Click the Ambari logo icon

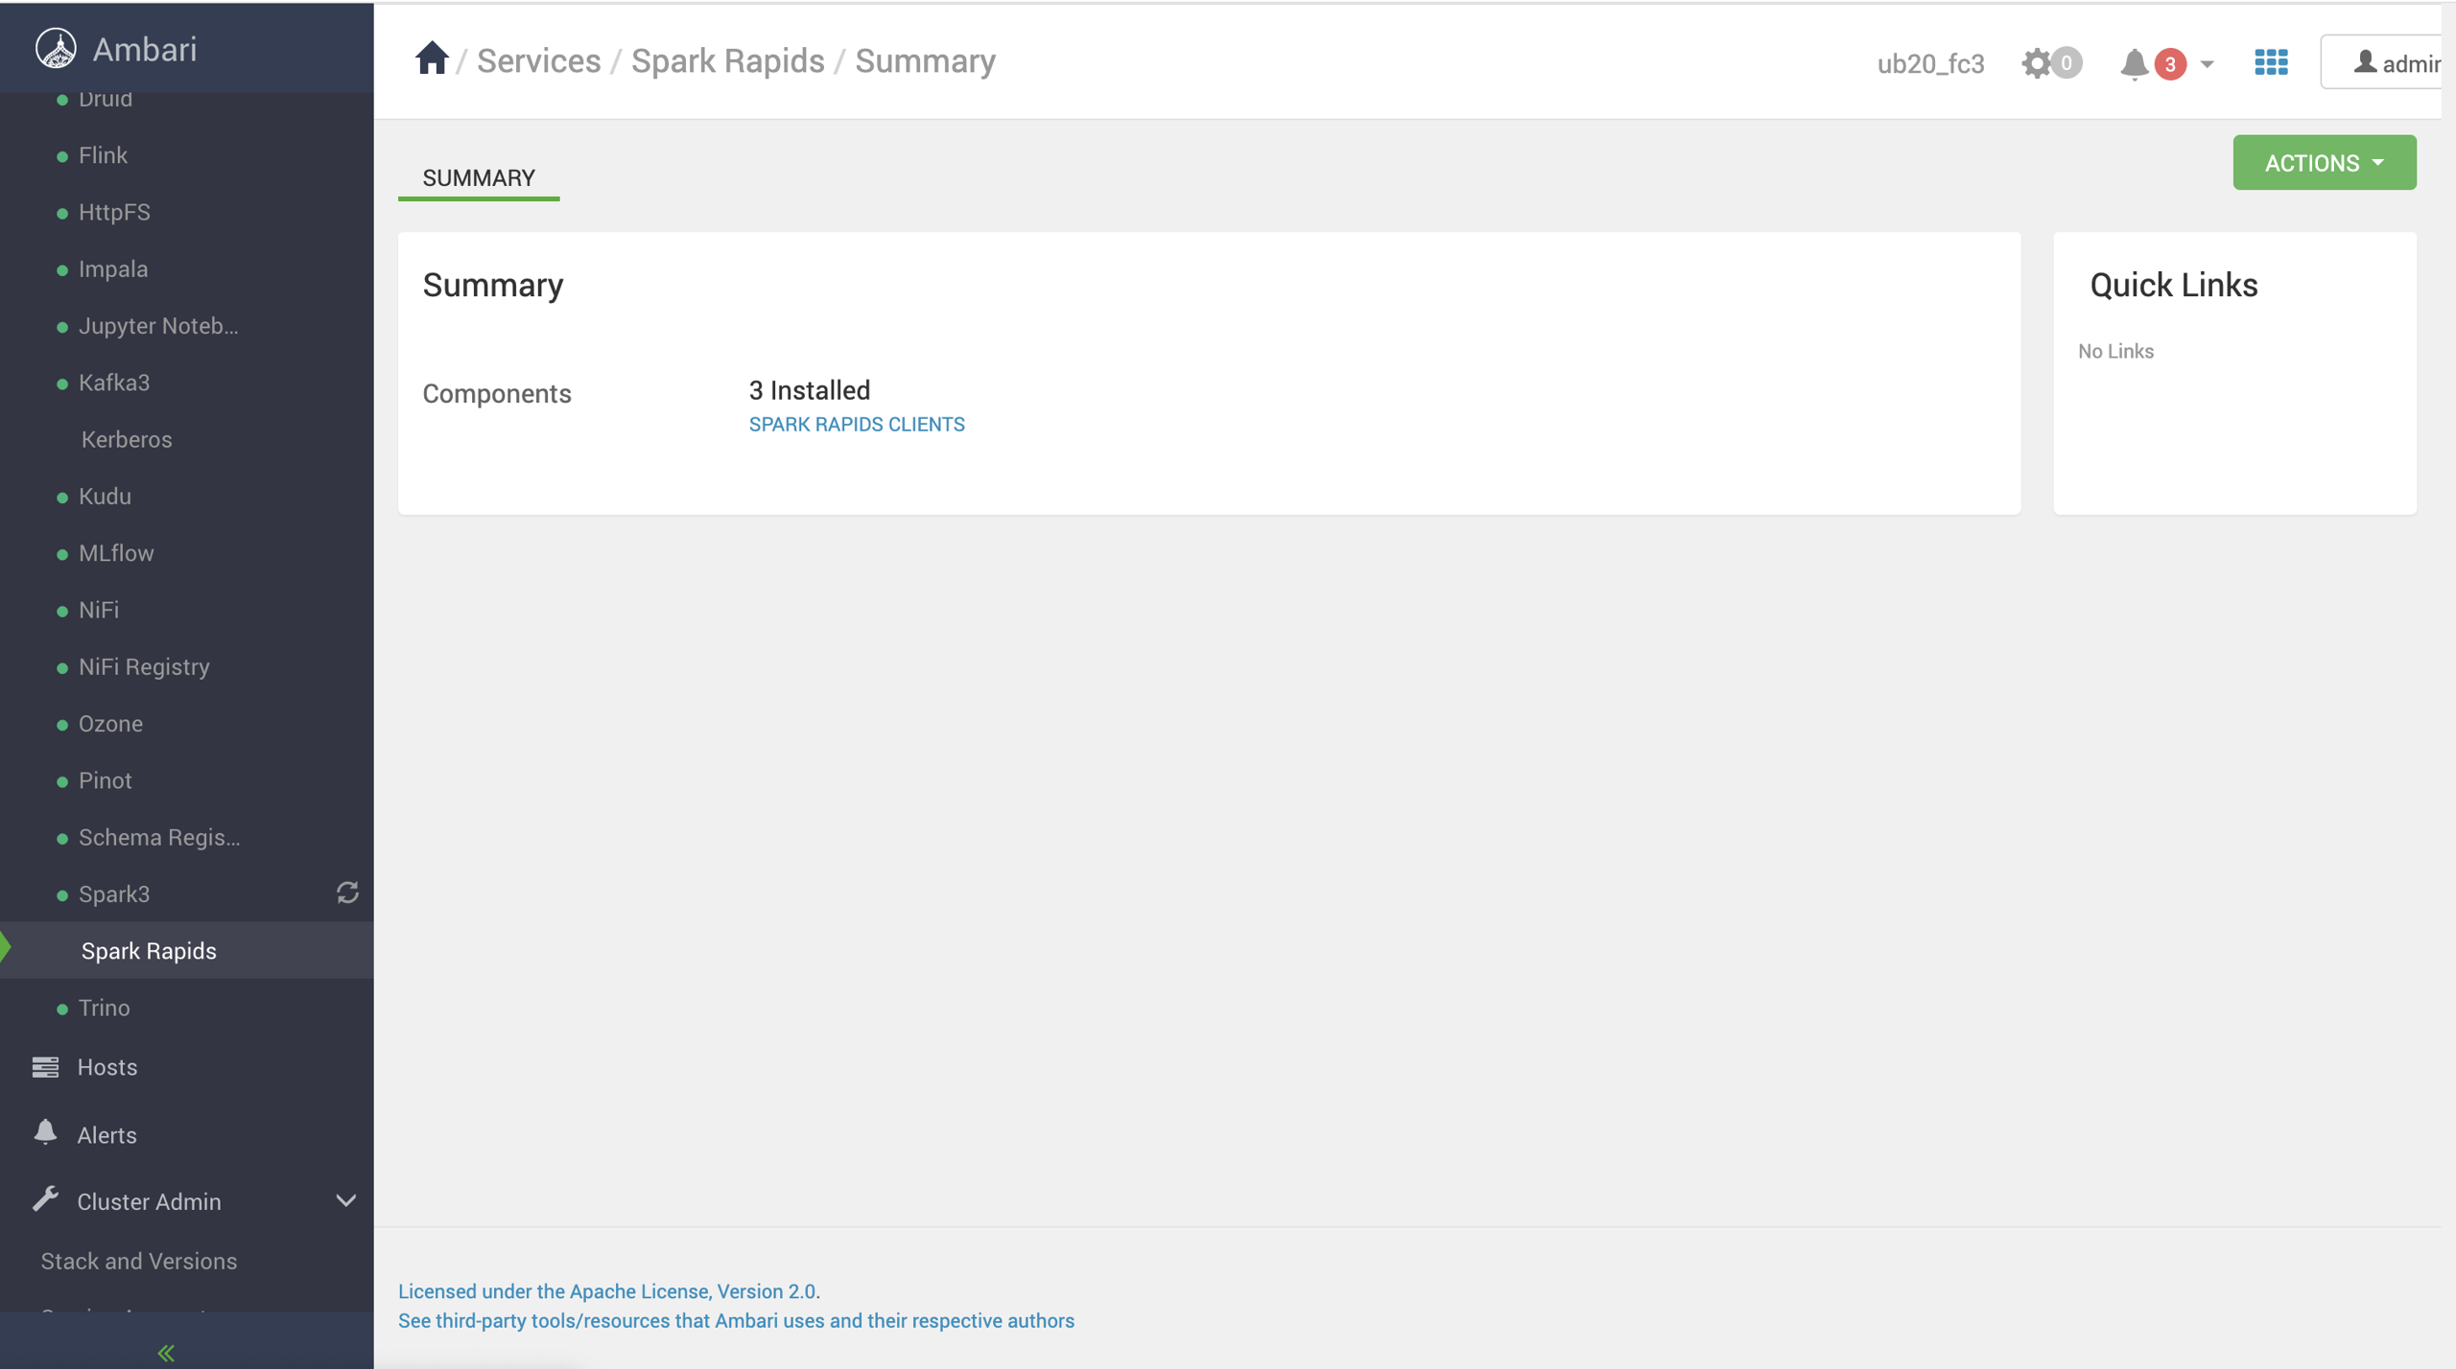(56, 48)
